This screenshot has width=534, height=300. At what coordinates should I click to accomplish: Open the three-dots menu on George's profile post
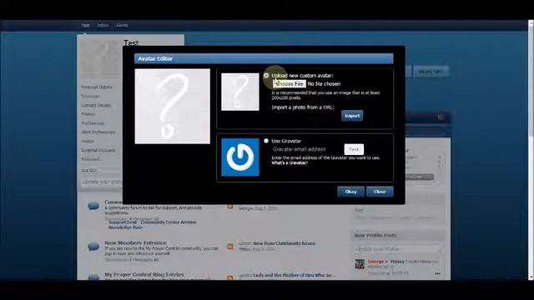[x=437, y=273]
